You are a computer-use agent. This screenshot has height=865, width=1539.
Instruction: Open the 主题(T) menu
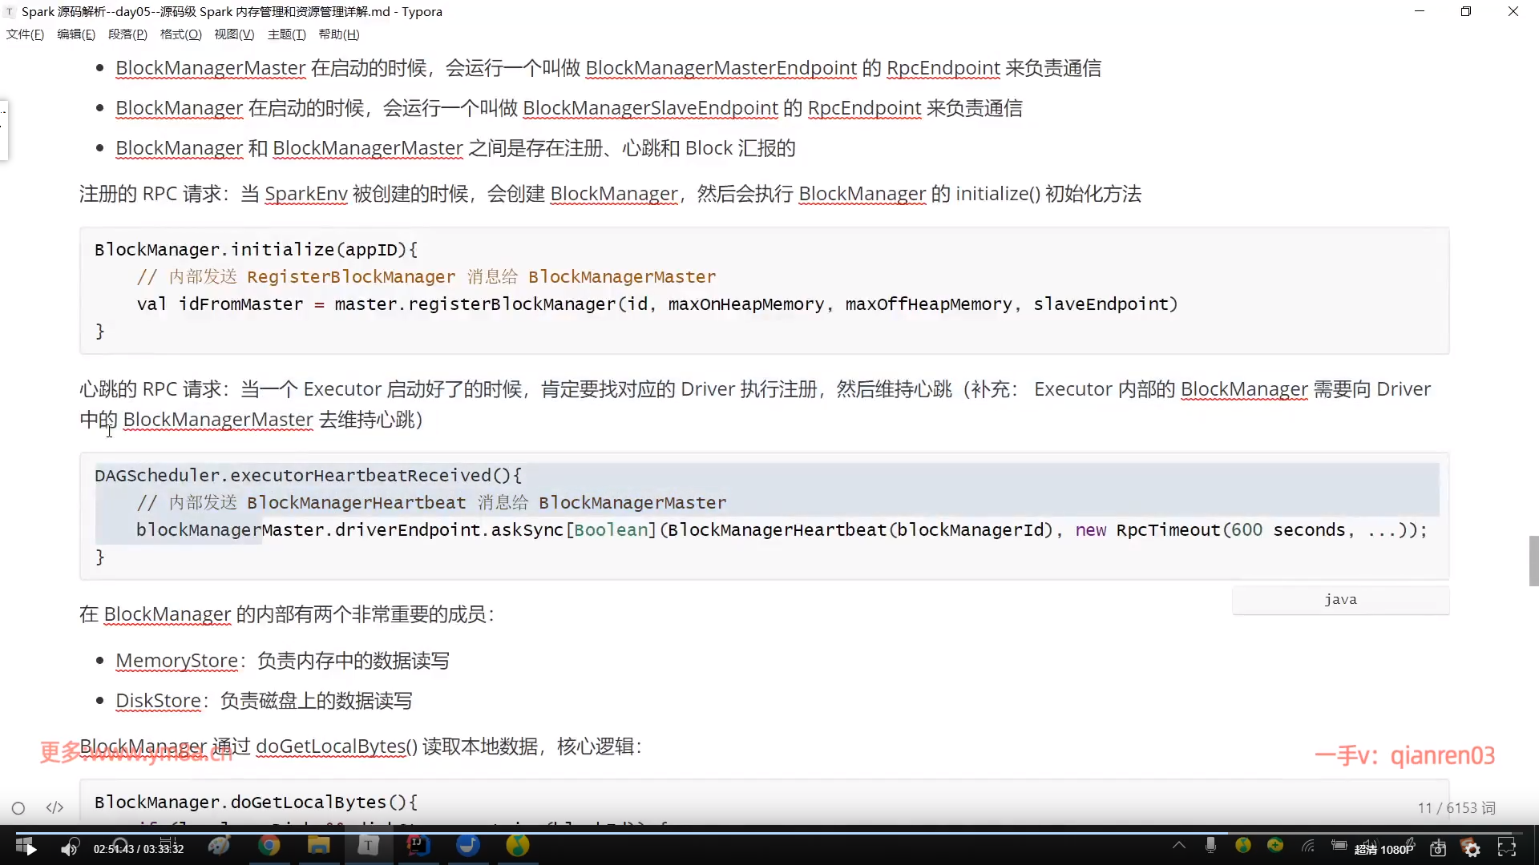[286, 34]
